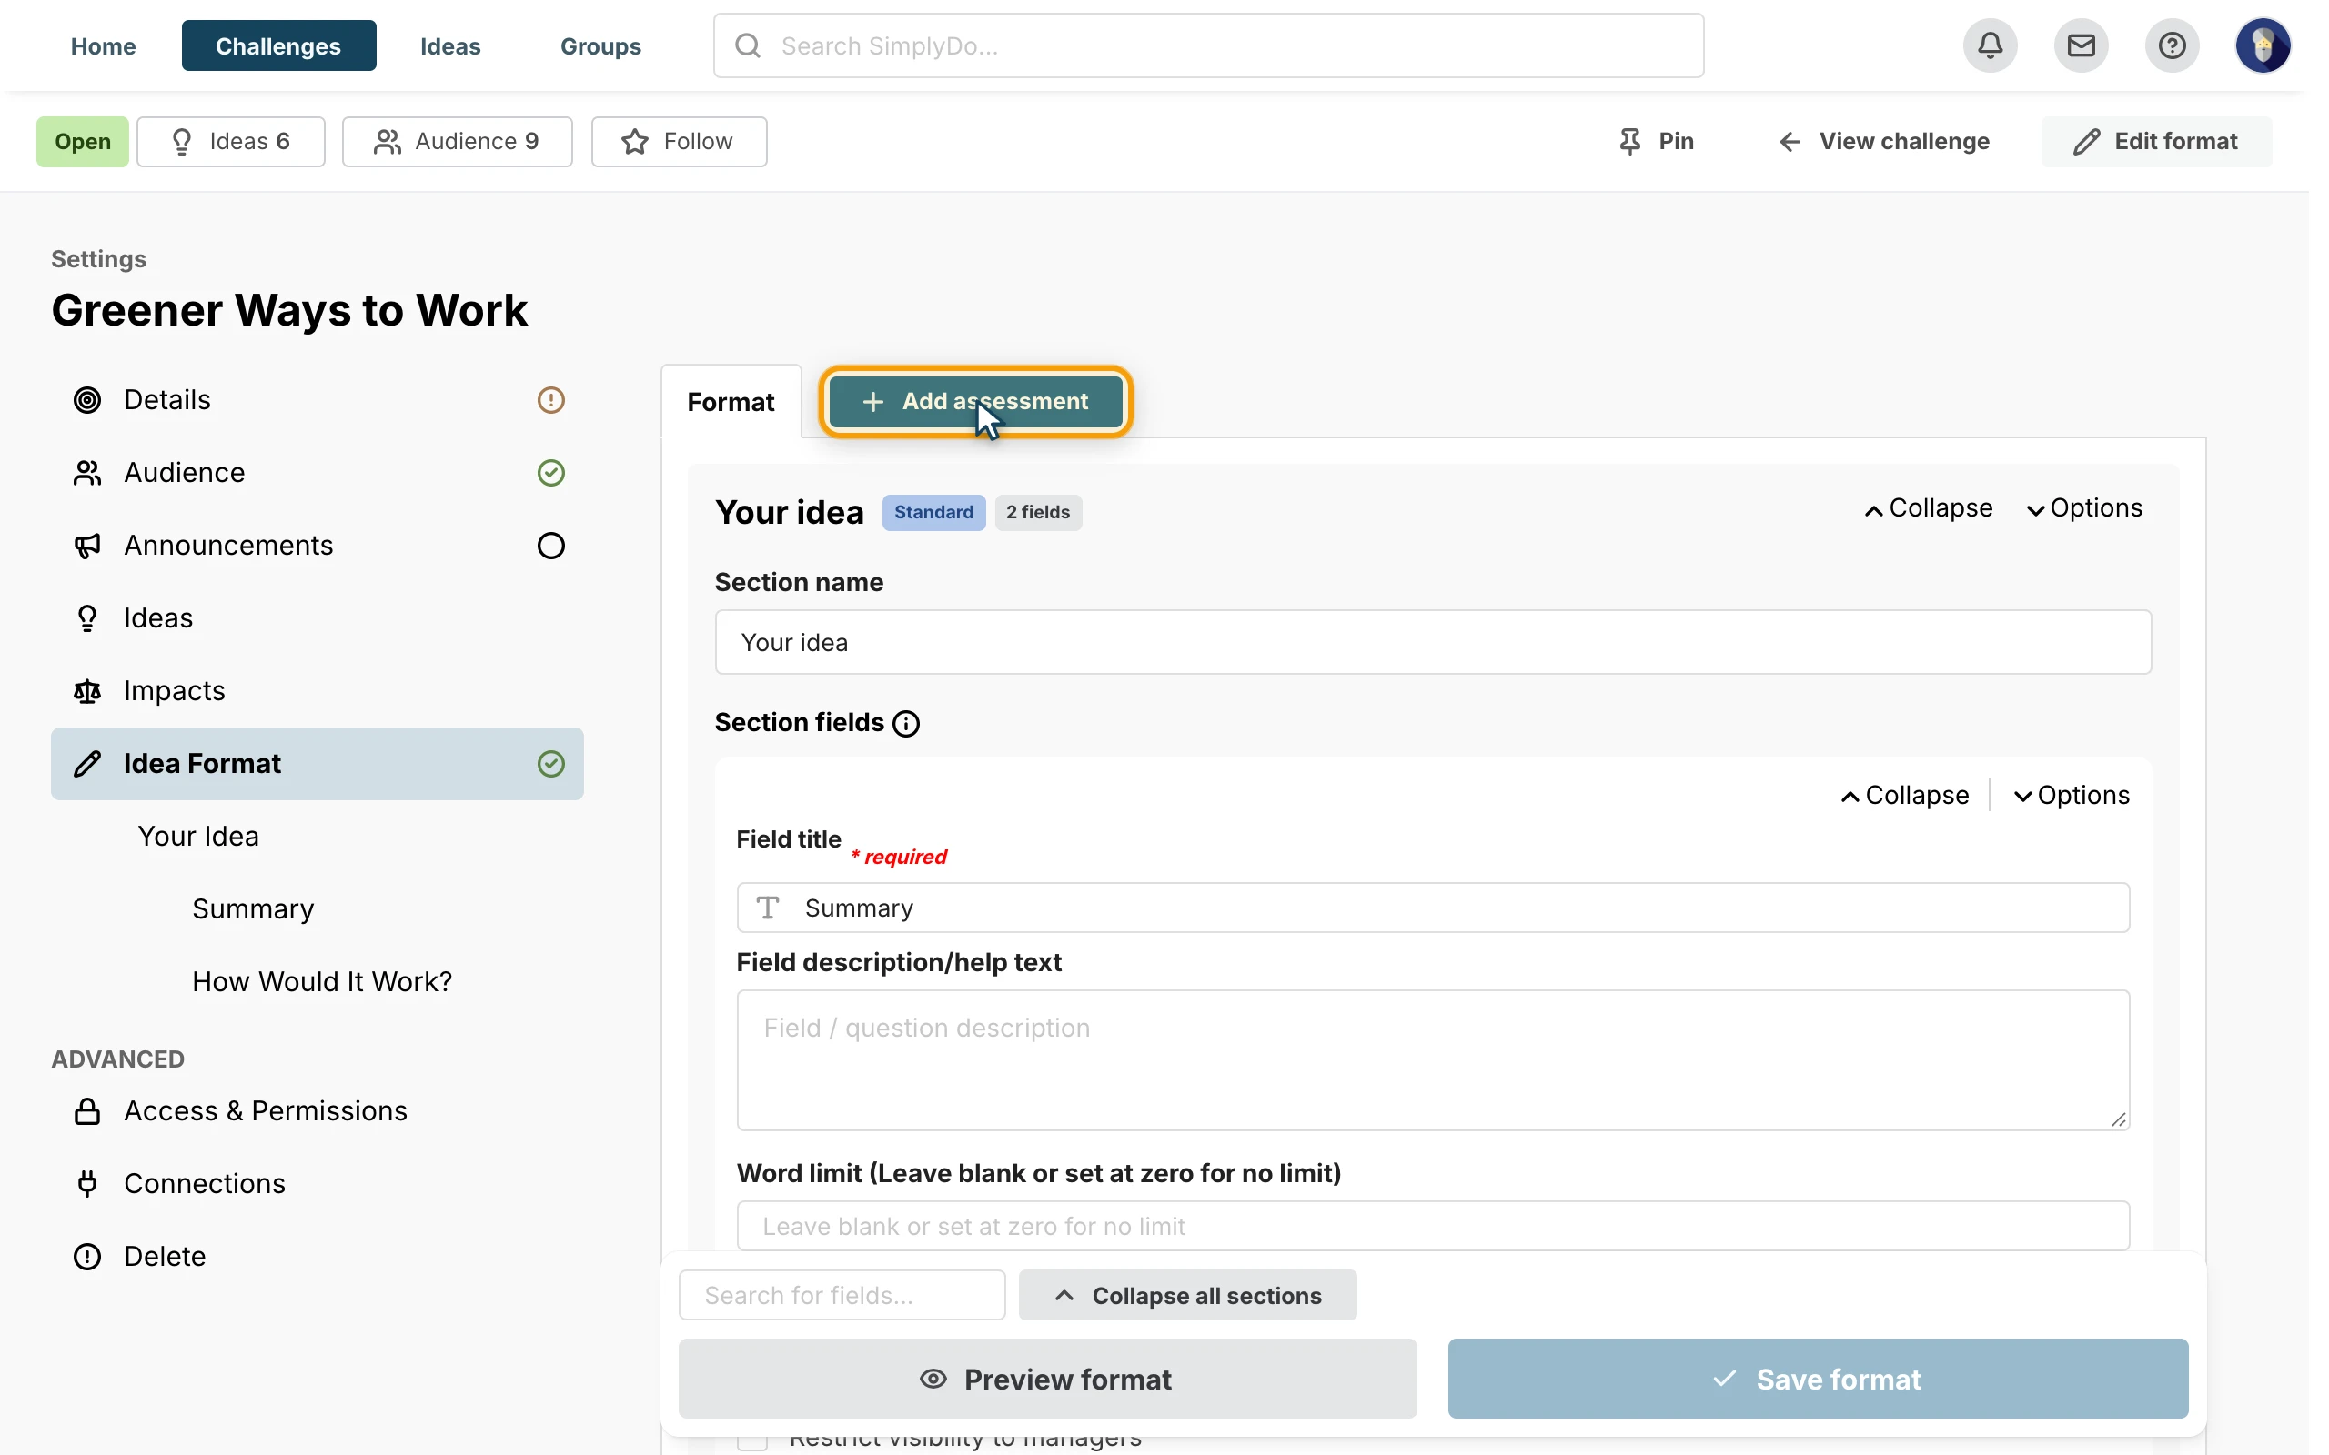The image size is (2329, 1455).
Task: Collapse all sections
Action: (1187, 1295)
